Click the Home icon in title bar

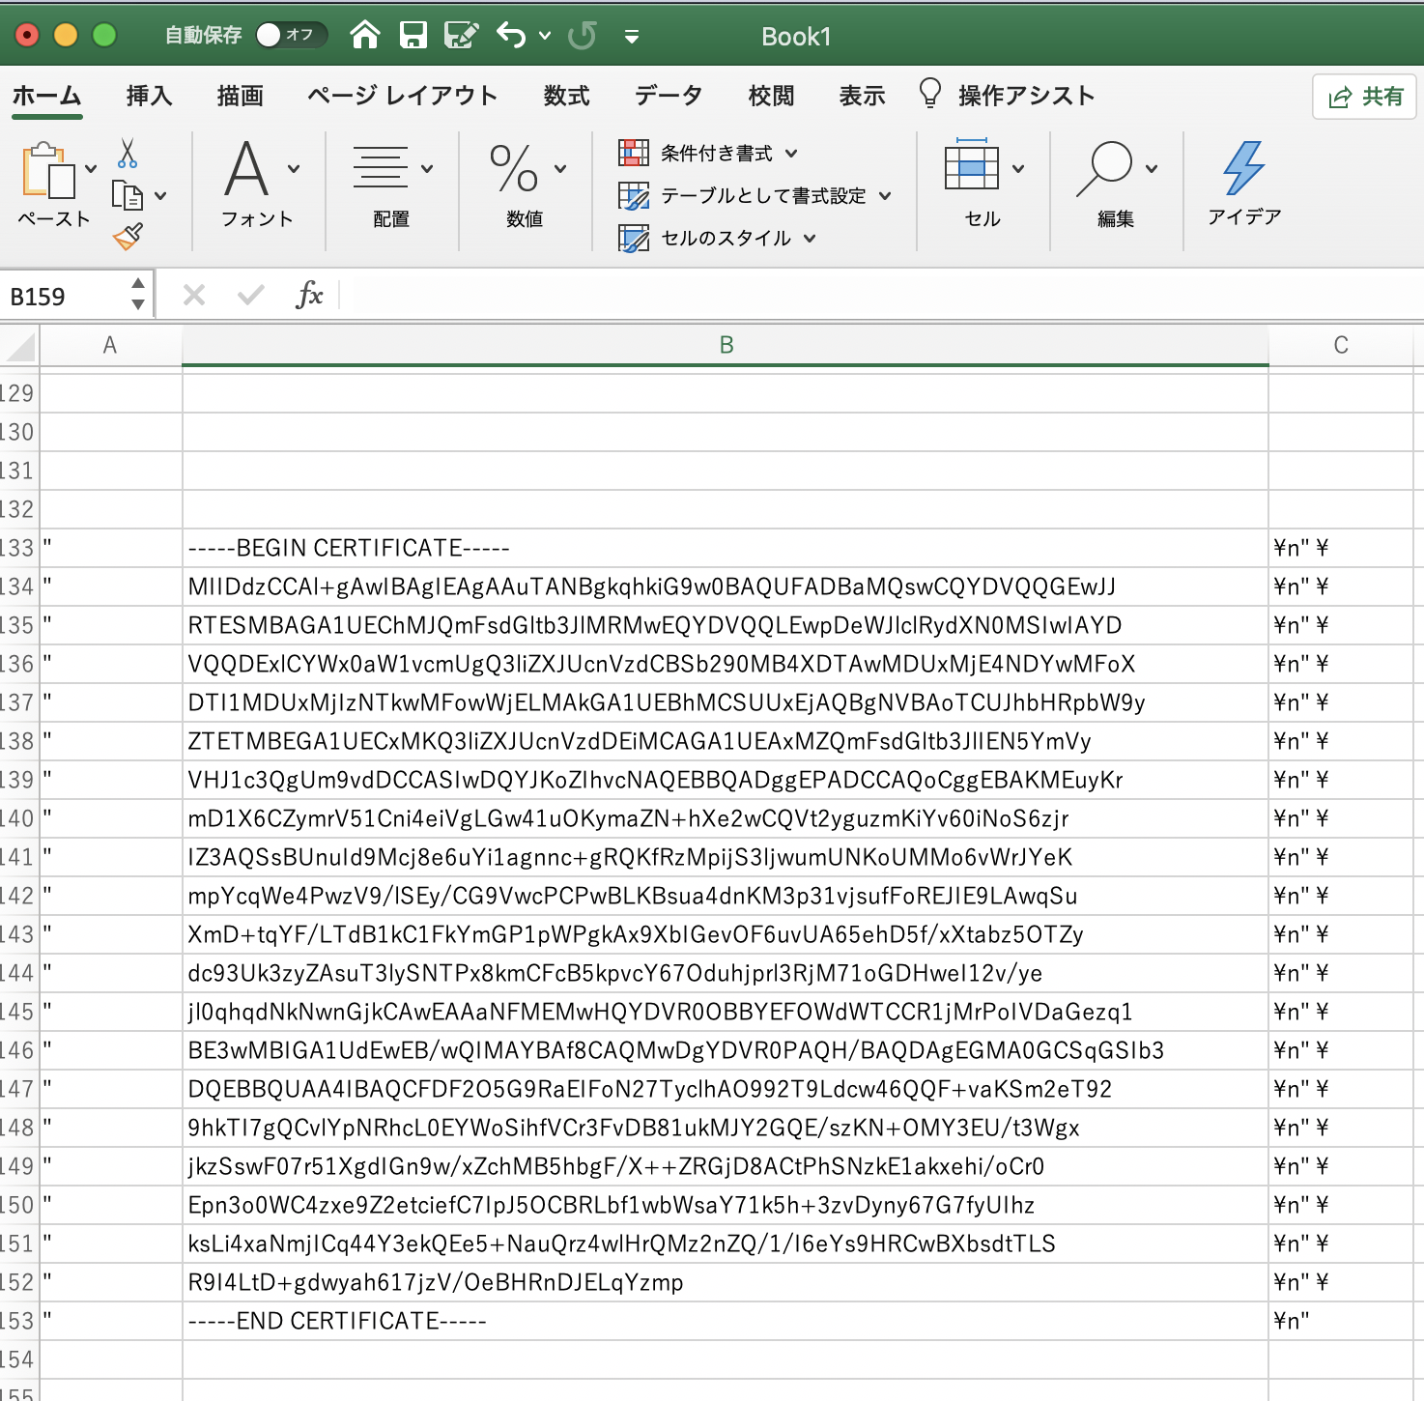click(365, 36)
